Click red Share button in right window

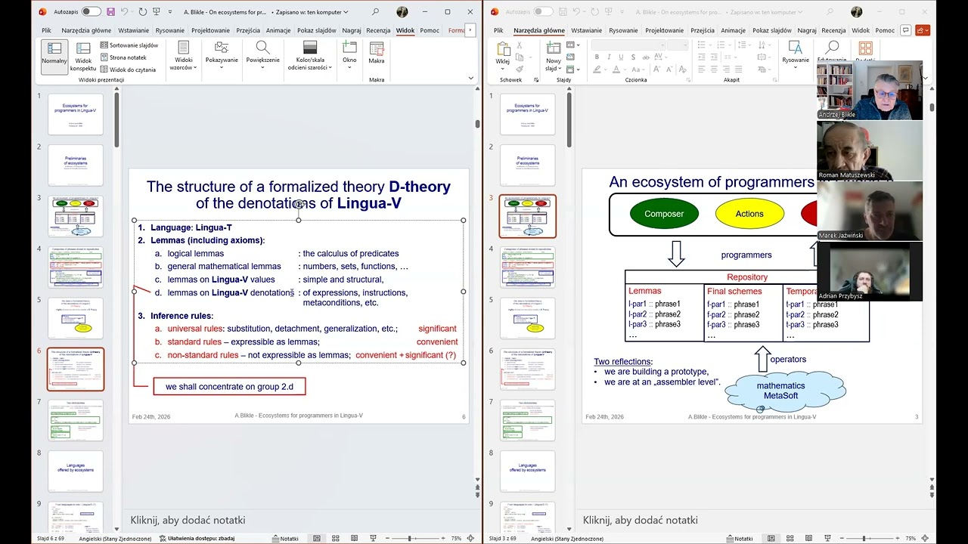[923, 30]
